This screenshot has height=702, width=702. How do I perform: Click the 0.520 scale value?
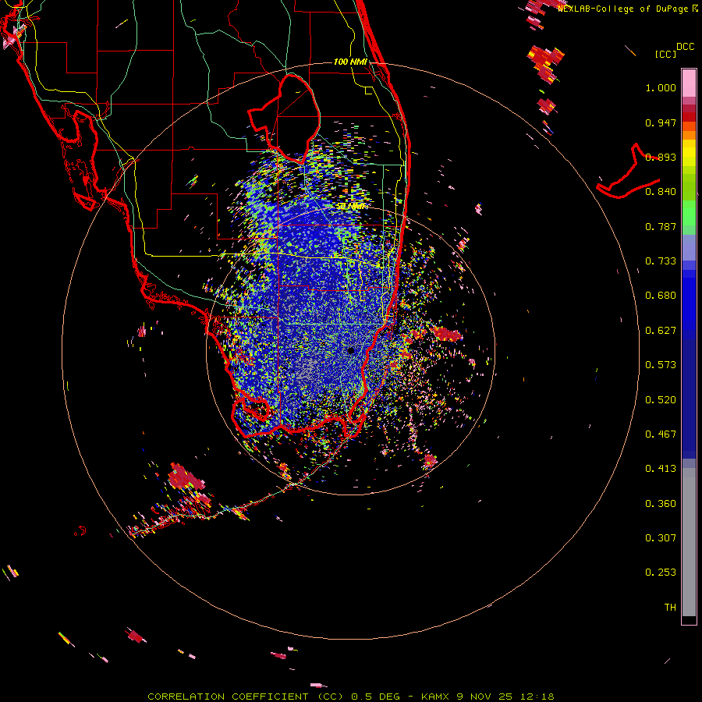661,400
